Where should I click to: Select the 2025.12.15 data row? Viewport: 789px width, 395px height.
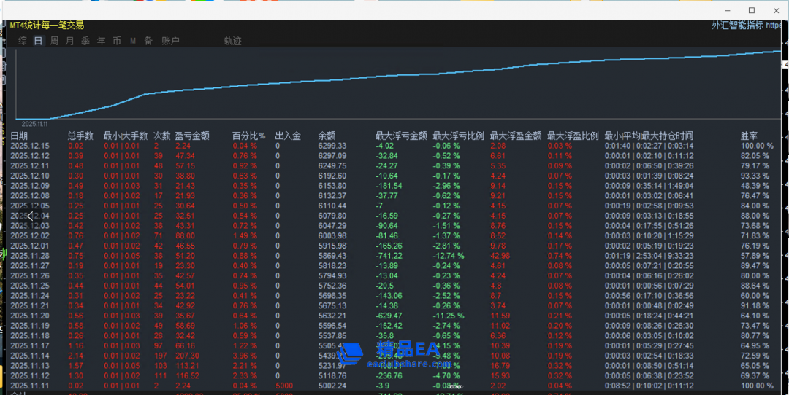click(30, 146)
